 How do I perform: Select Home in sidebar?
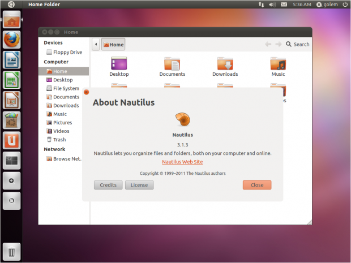(64, 71)
